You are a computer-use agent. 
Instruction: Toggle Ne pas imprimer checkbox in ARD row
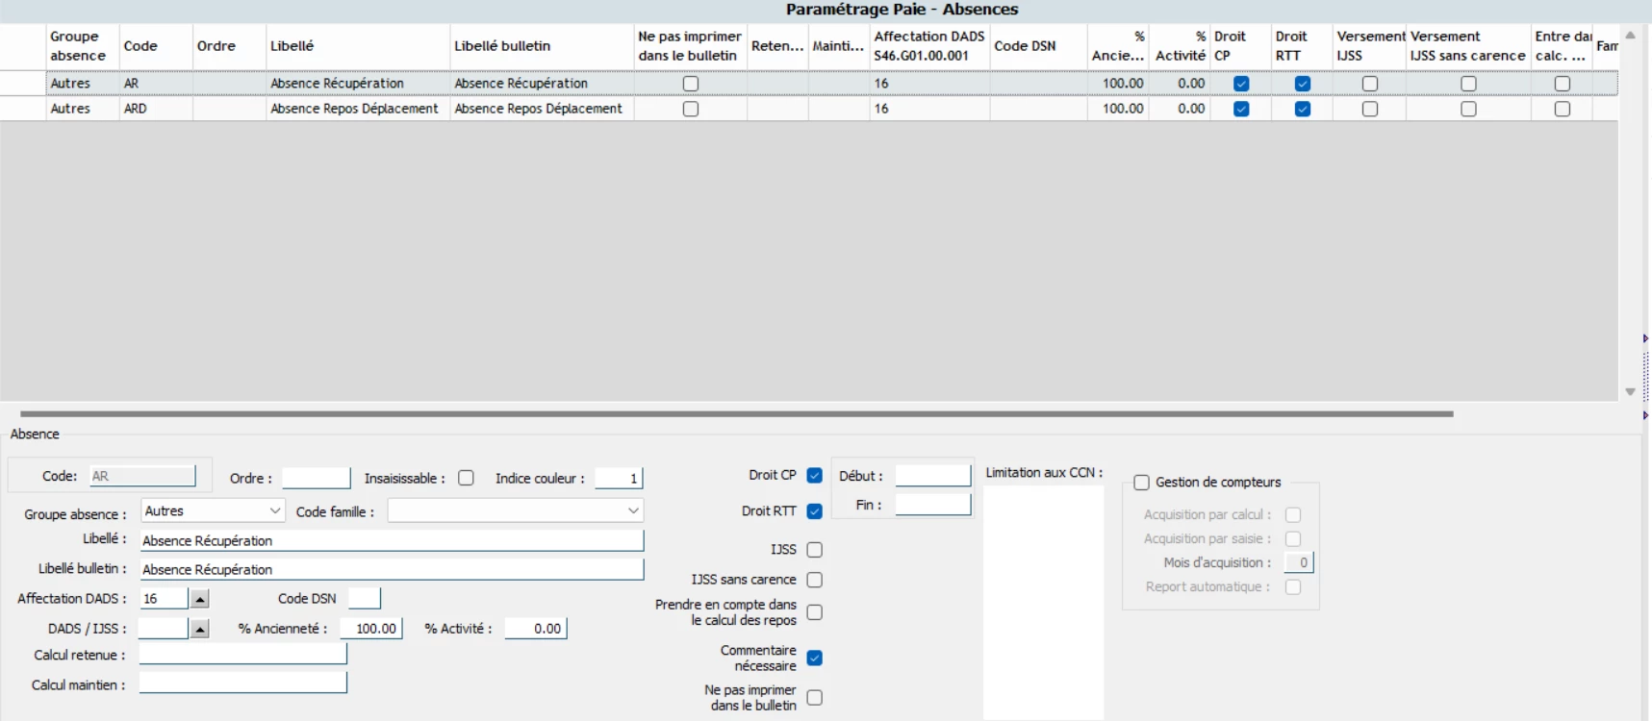691,109
